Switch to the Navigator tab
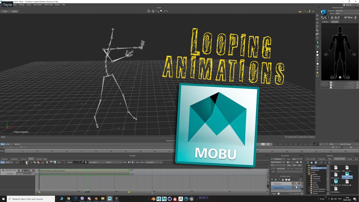Screen dimensions: 359x202 tap(5, 159)
